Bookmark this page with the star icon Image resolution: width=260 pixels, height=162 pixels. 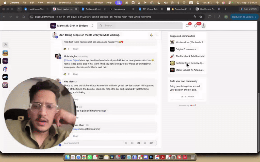201,17
